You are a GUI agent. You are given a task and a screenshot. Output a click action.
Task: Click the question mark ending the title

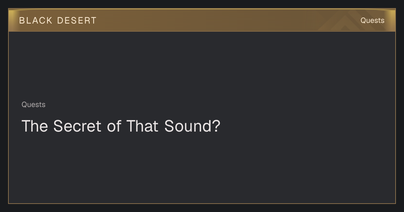(217, 126)
